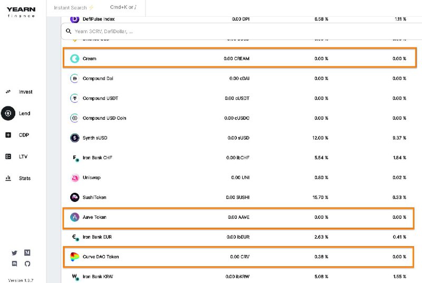Click the 0.00 CRV balance
Viewport: 422px width, 283px height.
coord(240,257)
